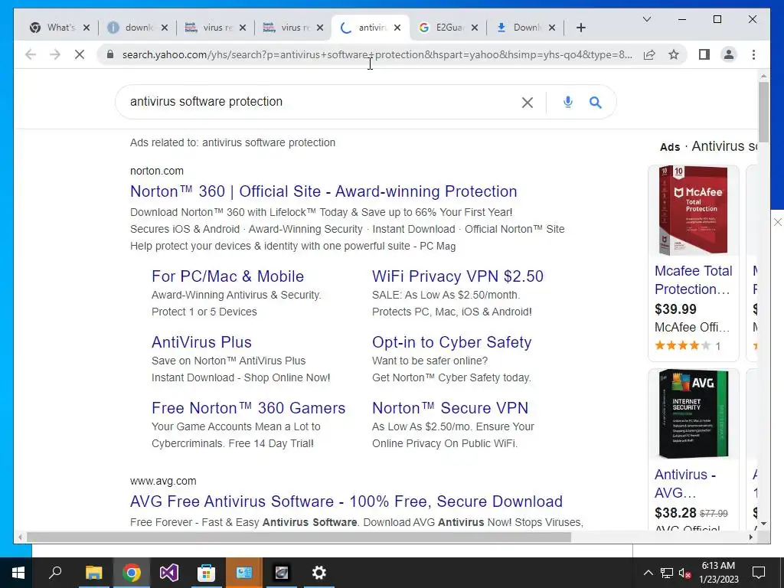The height and width of the screenshot is (588, 784).
Task: Open Norton 360 Official Site link
Action: [324, 191]
